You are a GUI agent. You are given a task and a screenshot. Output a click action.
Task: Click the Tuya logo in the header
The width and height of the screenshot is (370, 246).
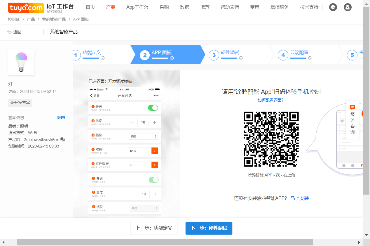point(26,8)
